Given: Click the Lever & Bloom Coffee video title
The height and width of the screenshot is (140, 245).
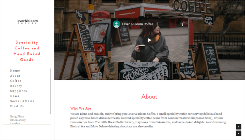Looking at the screenshot, I should [137, 24].
